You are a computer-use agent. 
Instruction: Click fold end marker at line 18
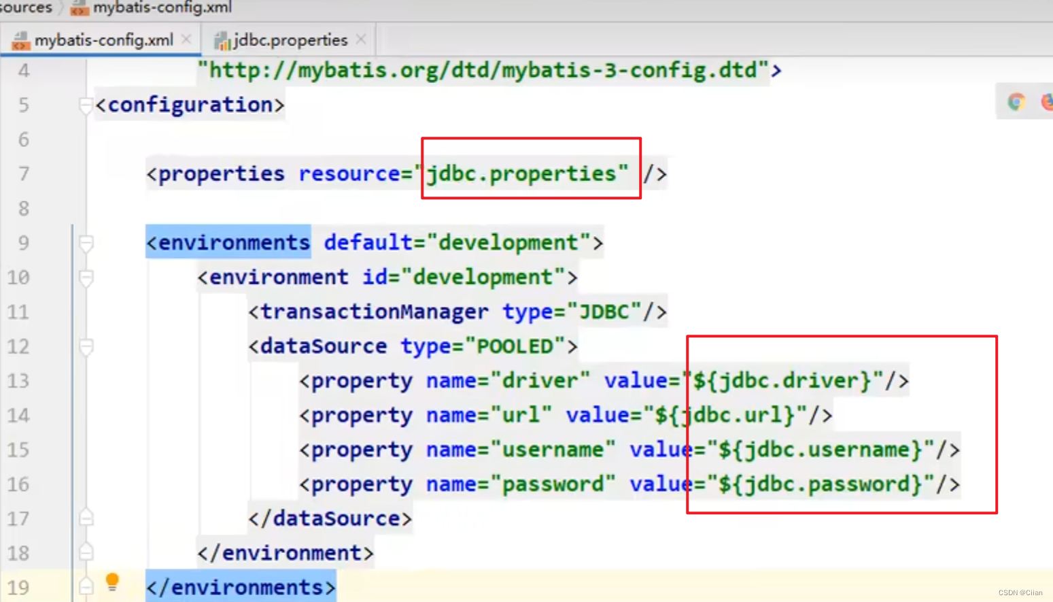click(x=86, y=552)
